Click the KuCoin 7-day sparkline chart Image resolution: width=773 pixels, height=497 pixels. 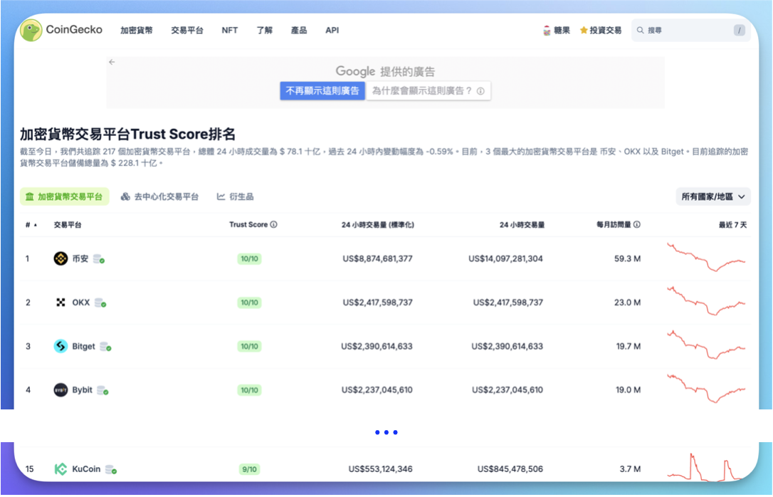pos(706,467)
